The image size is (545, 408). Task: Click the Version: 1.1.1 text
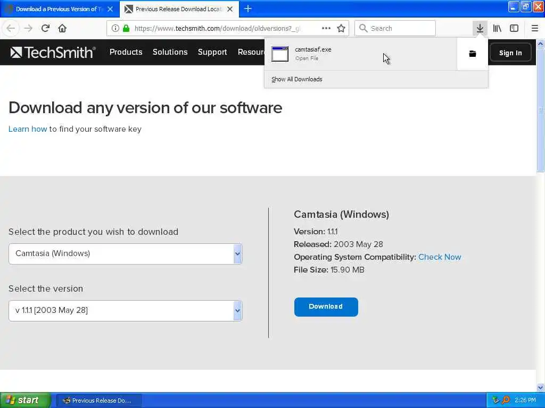pyautogui.click(x=316, y=232)
